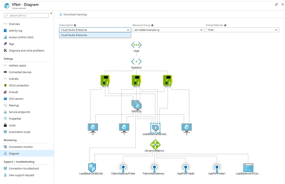
Task: Pin the blade with the pin icon
Action: point(276,5)
